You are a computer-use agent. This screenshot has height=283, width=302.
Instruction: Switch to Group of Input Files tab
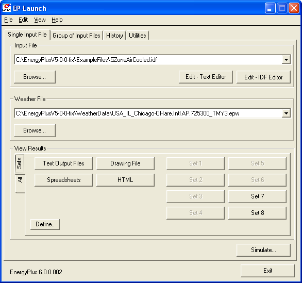[x=76, y=36]
